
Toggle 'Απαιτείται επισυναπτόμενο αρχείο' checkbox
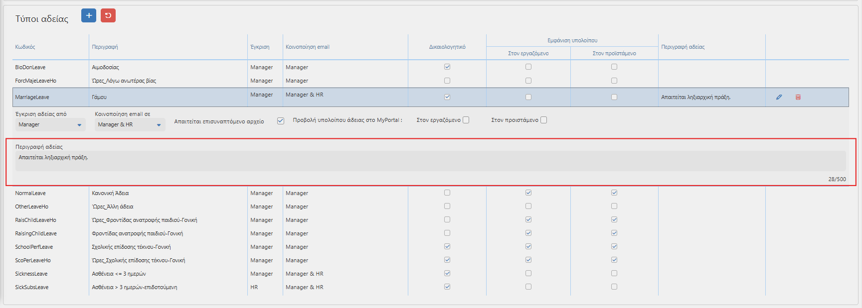tap(281, 121)
